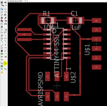Image resolution: width=107 pixels, height=106 pixels.
Task: Open the Layer display settings
Action: click(x=2, y=5)
